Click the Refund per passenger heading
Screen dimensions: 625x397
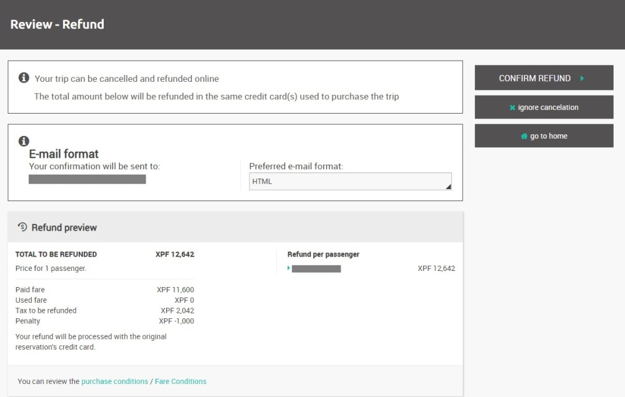[323, 255]
